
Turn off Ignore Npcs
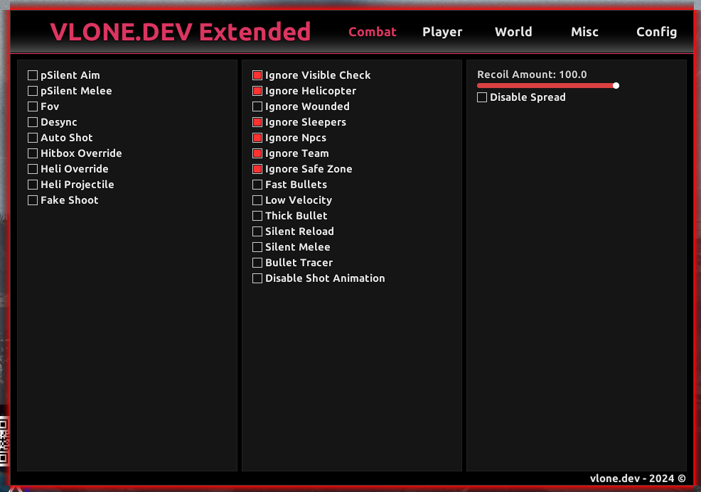257,138
